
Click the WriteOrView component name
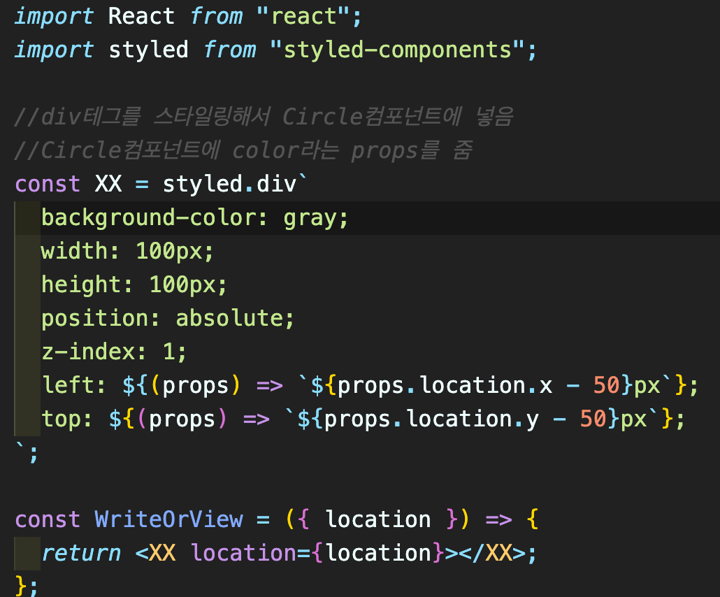[169, 520]
